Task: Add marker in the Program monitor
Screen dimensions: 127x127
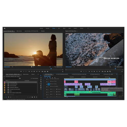Action: (x=81, y=71)
